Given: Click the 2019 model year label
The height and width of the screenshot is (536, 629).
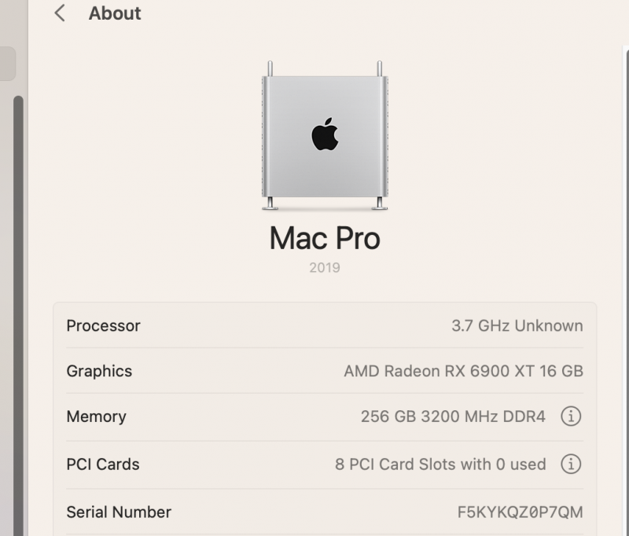Looking at the screenshot, I should pyautogui.click(x=325, y=268).
